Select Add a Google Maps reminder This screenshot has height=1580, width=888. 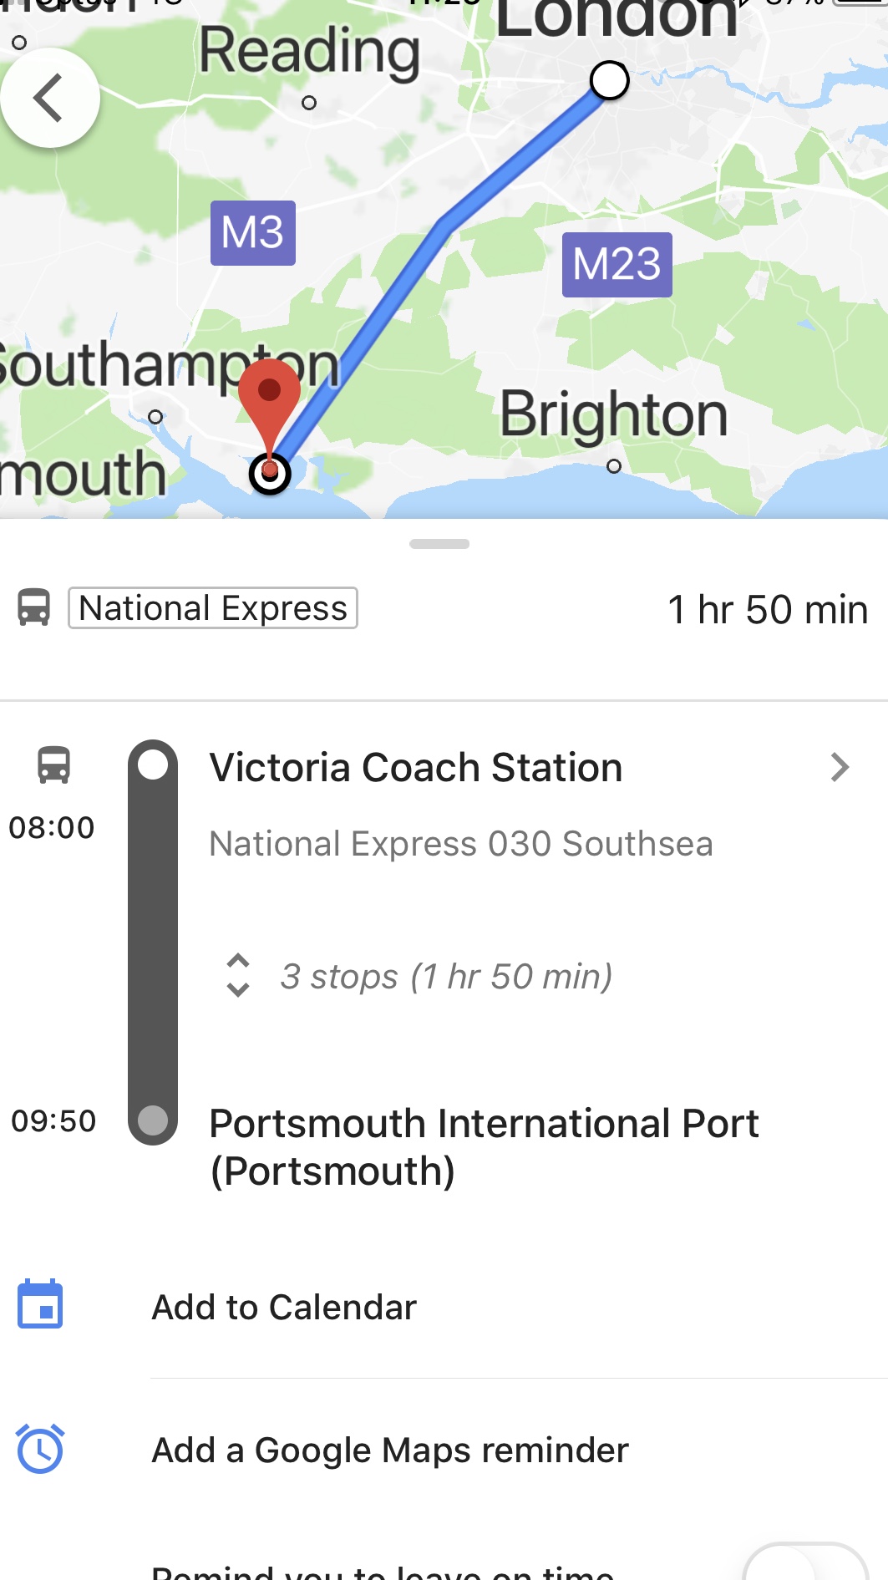(389, 1450)
